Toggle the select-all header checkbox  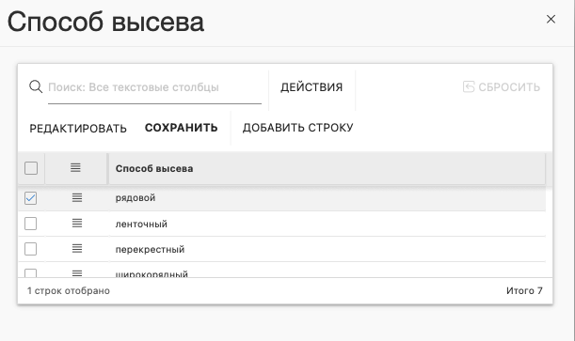click(x=31, y=168)
